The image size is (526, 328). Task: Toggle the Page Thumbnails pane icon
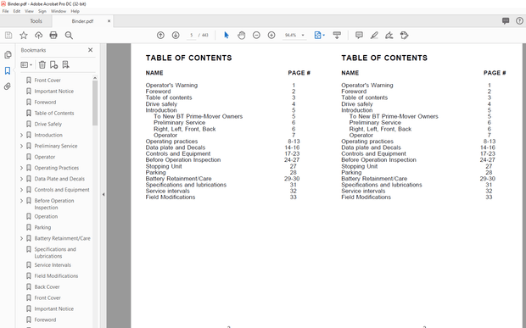click(8, 54)
